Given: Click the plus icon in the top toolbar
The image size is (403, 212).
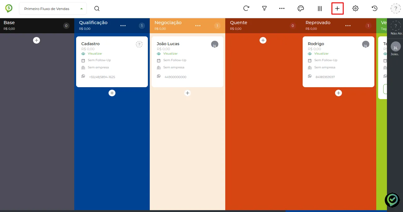Looking at the screenshot, I should tap(337, 8).
